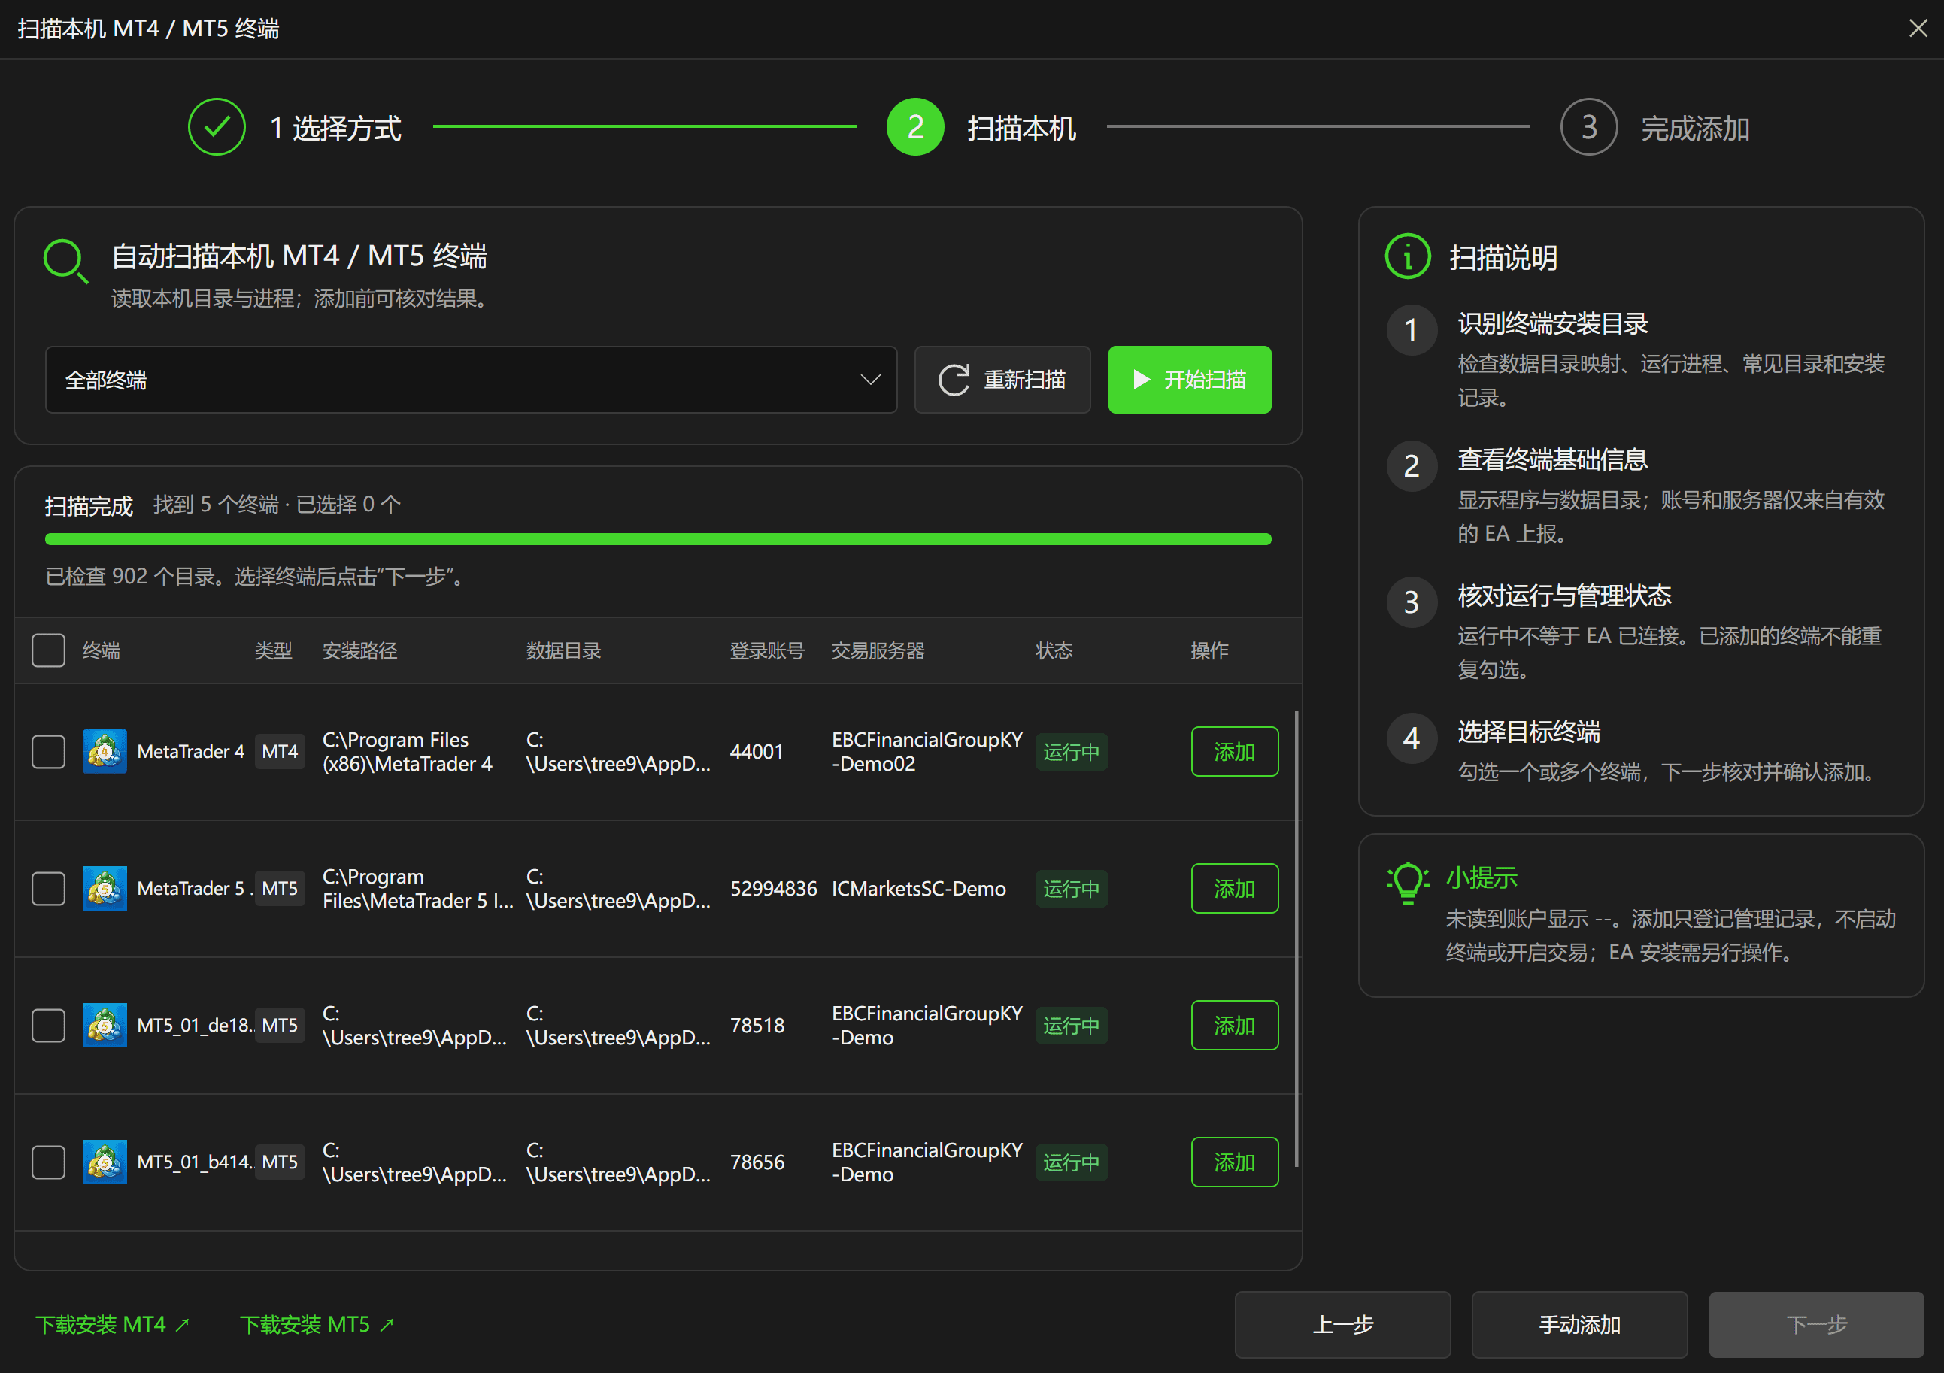Viewport: 1944px width, 1373px height.
Task: Go back with the 上一步 button
Action: 1343,1325
